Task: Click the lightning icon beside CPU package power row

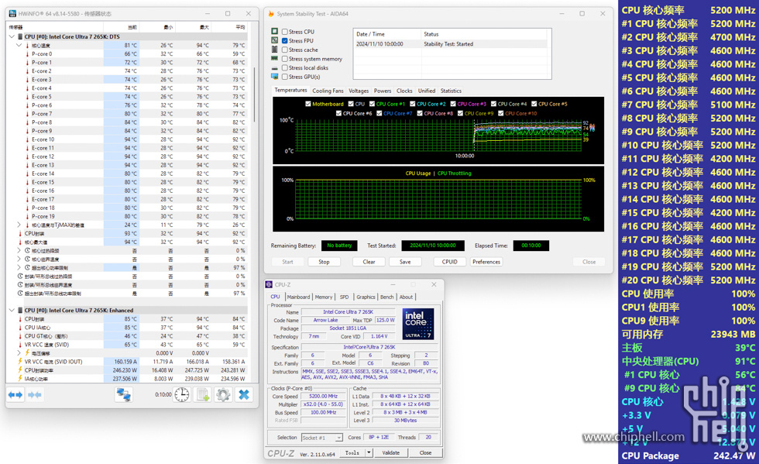Action: [20, 370]
